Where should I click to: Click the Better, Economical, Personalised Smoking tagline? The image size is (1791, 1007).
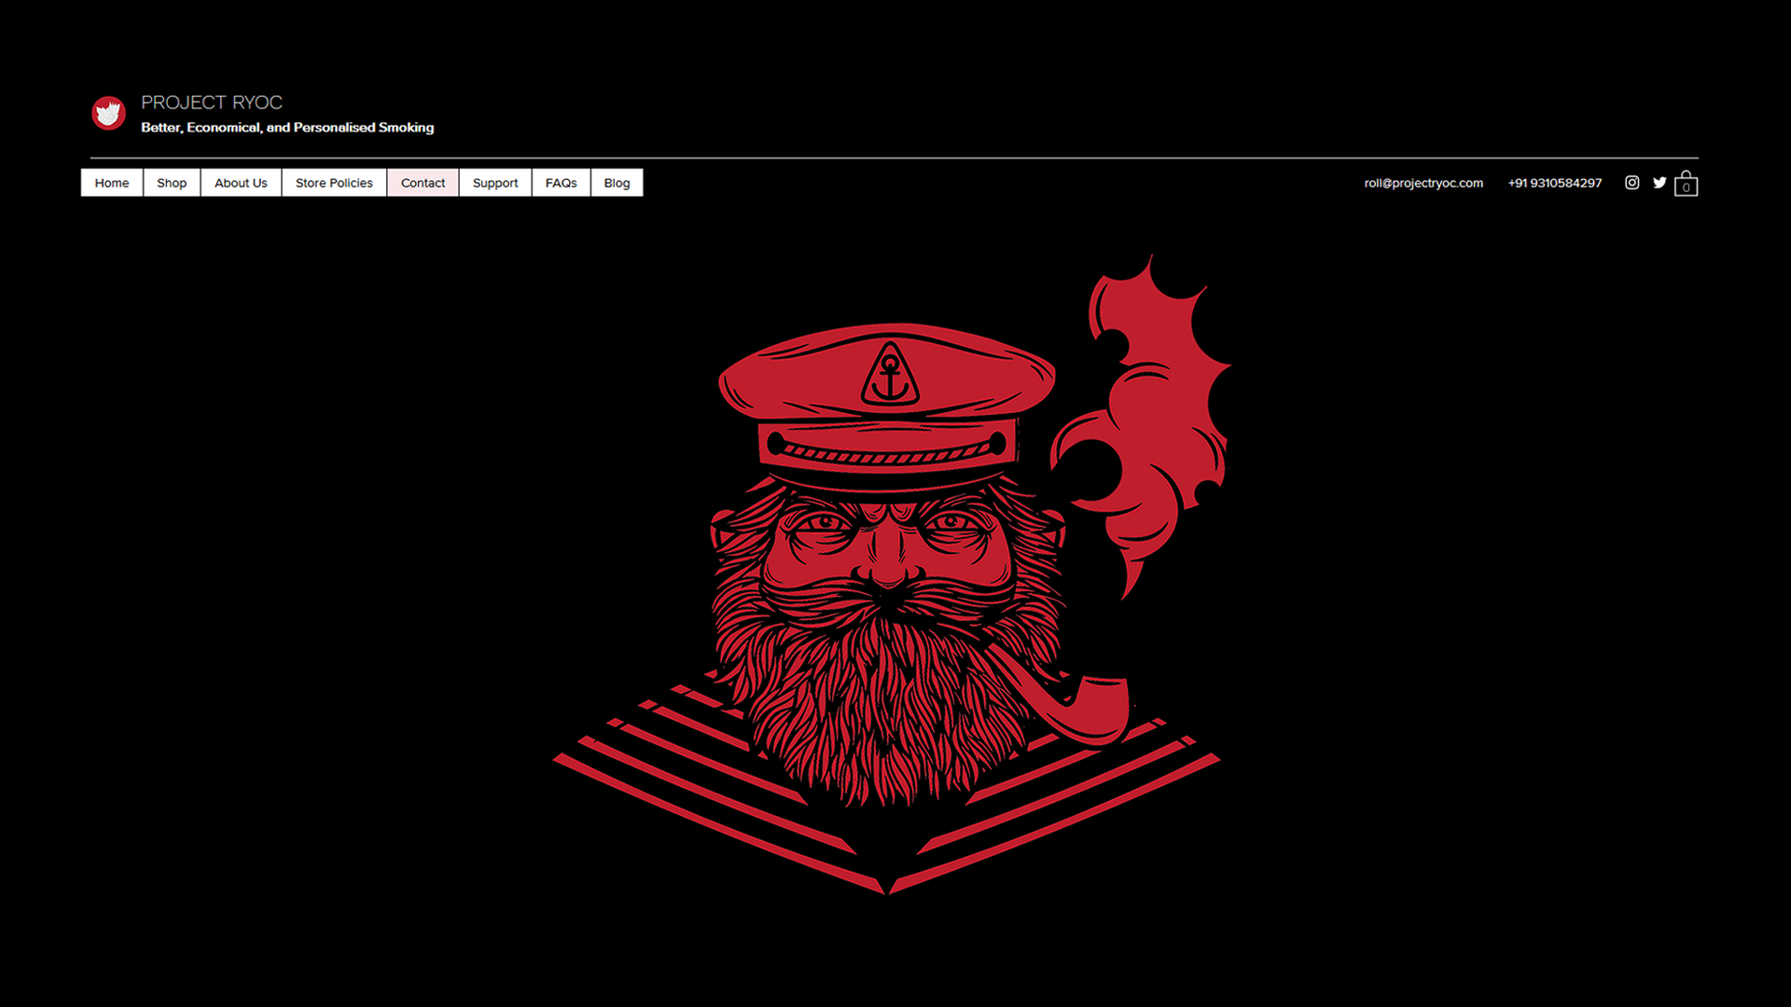pyautogui.click(x=287, y=128)
